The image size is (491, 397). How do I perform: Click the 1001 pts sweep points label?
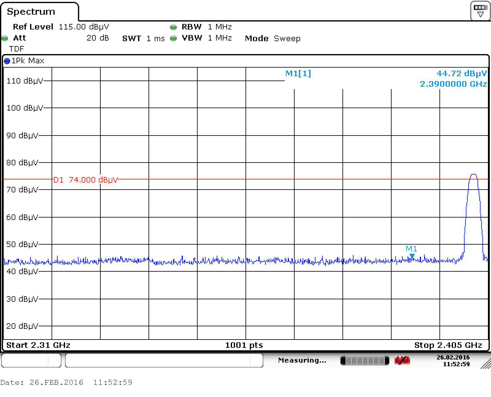(244, 345)
